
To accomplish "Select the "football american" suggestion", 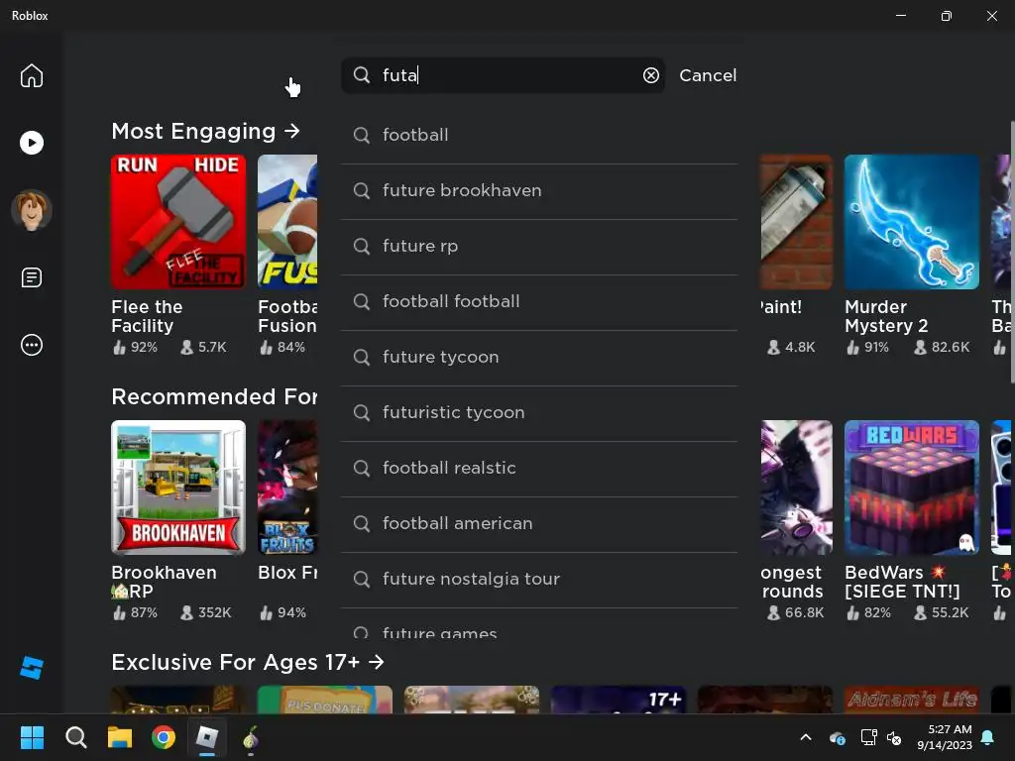I will click(538, 525).
